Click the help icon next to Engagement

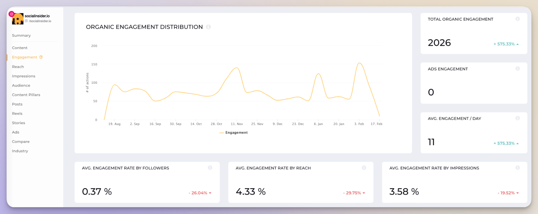click(41, 57)
